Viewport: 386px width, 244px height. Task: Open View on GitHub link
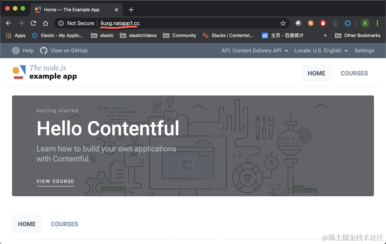pyautogui.click(x=64, y=50)
